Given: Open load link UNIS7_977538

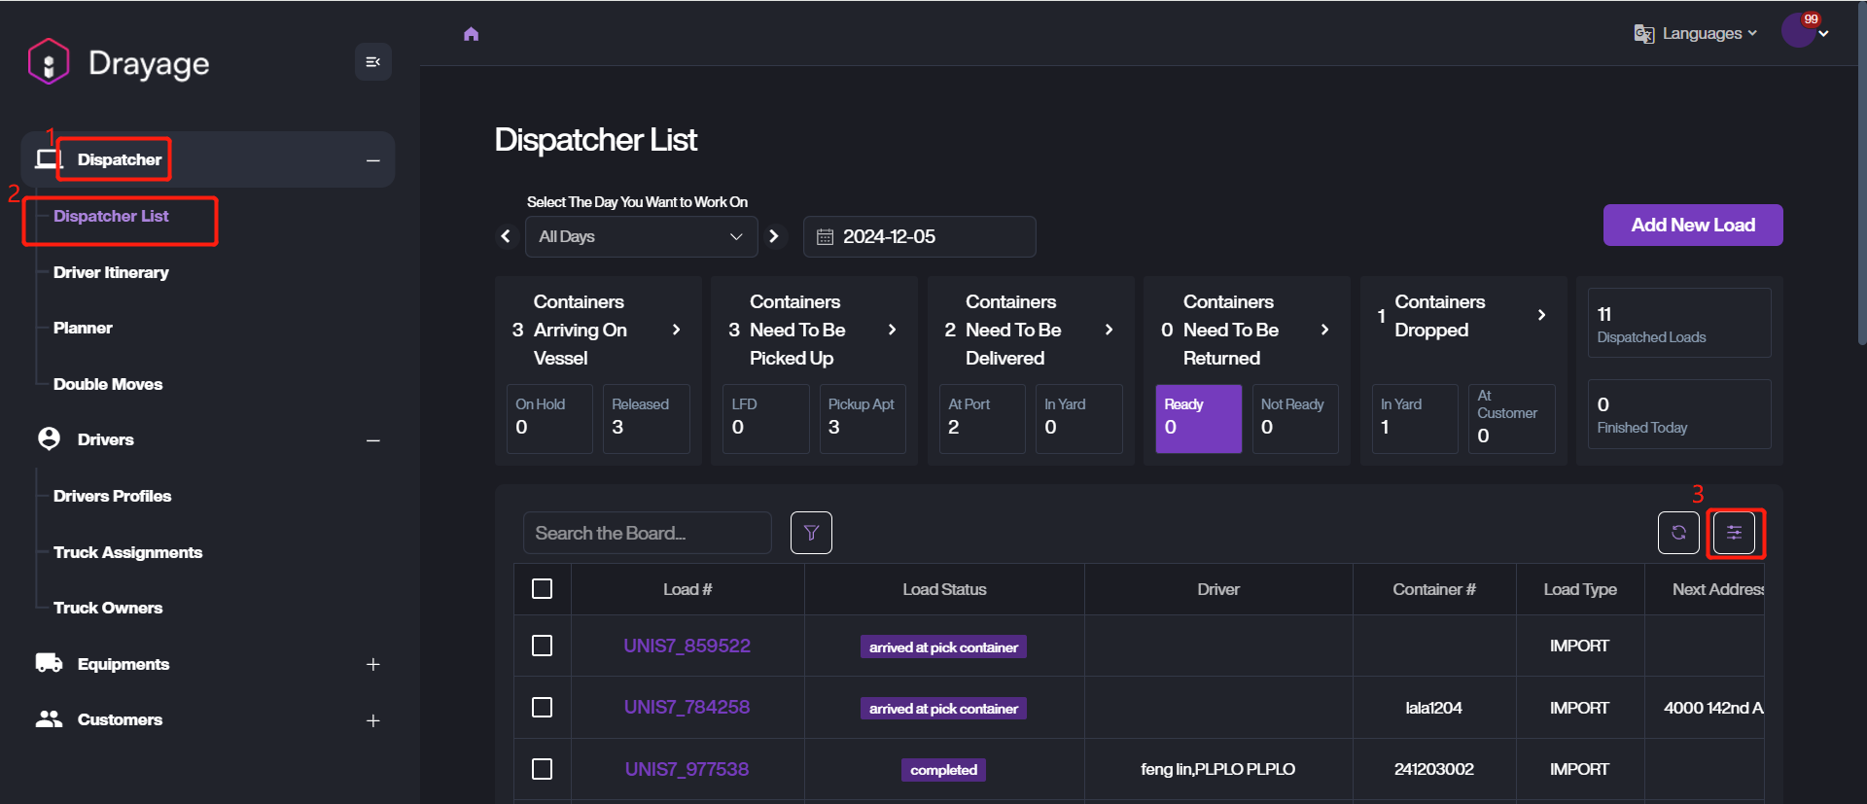Looking at the screenshot, I should (x=687, y=770).
